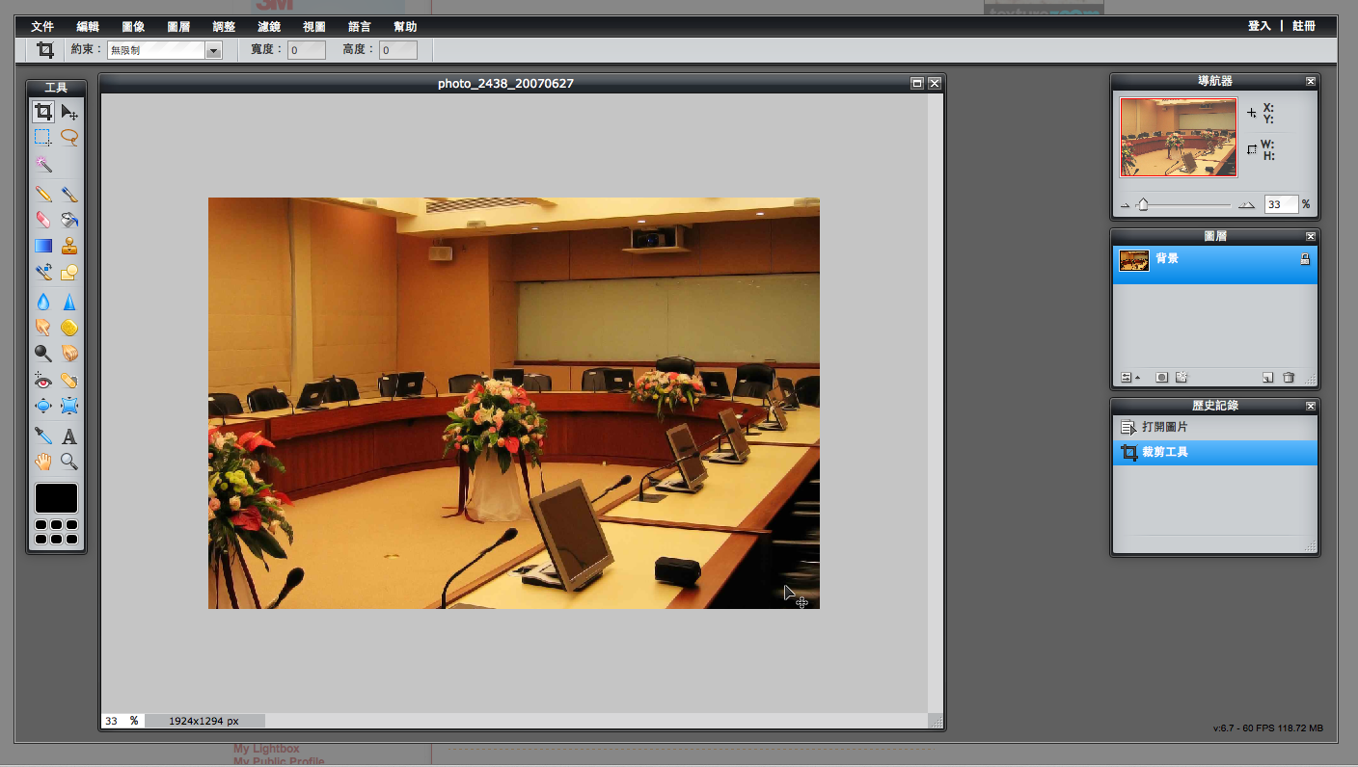
Task: Select 裁剪工具 history state
Action: [1215, 452]
